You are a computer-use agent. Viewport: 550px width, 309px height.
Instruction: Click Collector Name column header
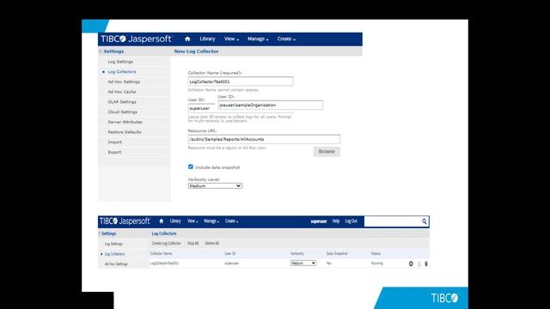coord(161,253)
